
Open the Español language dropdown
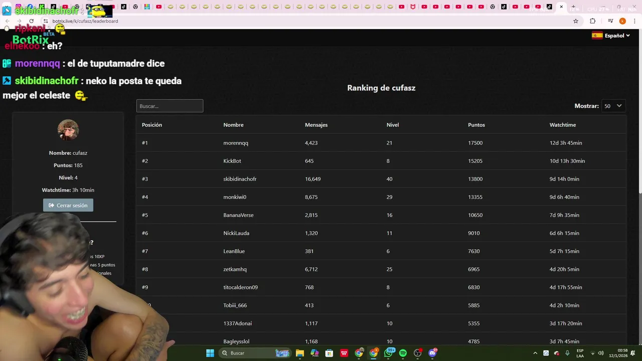(x=617, y=36)
